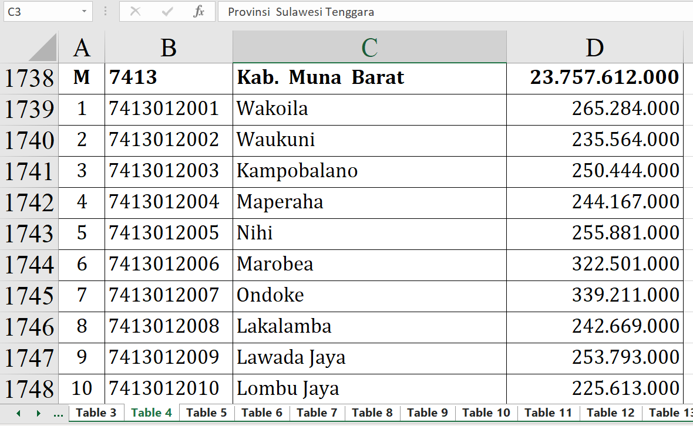Select the cell containing Kampobalano

click(x=369, y=171)
